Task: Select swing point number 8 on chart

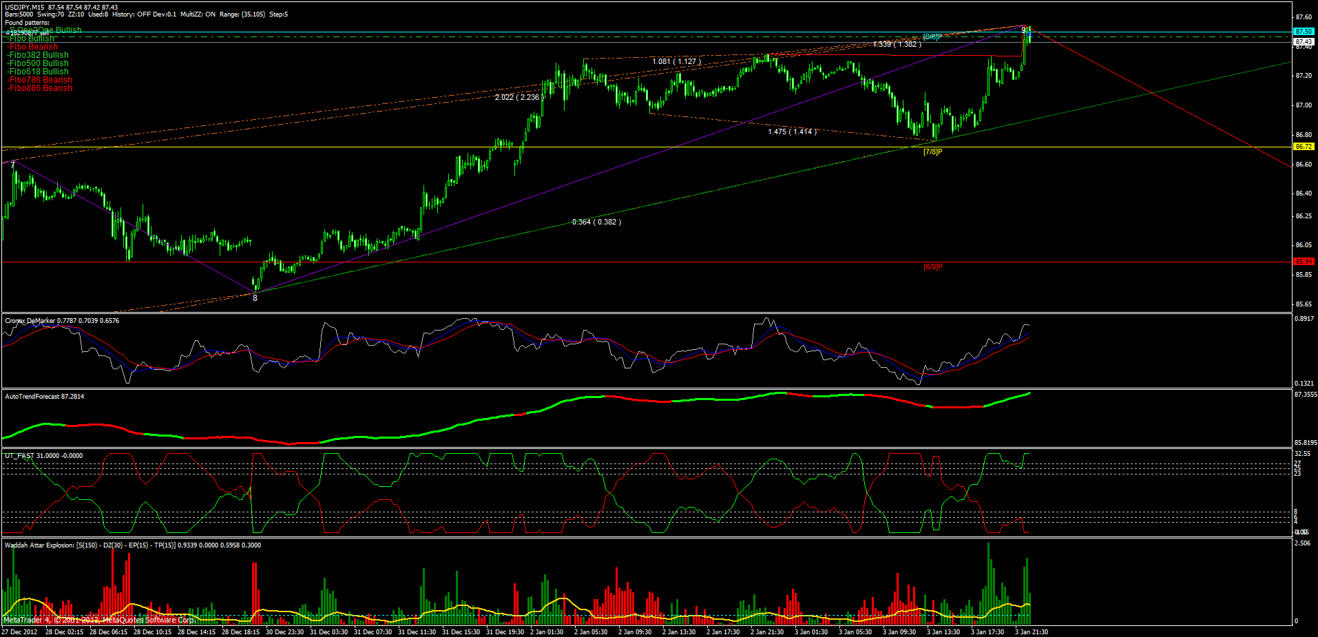Action: coord(255,298)
